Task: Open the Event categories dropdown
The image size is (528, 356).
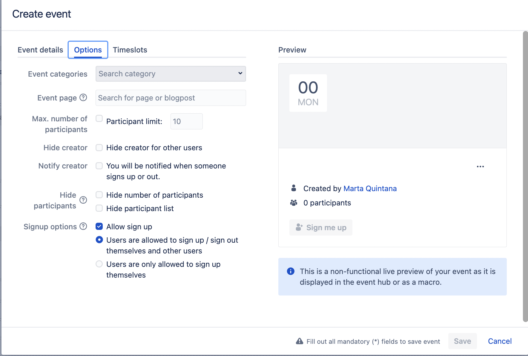Action: click(171, 74)
